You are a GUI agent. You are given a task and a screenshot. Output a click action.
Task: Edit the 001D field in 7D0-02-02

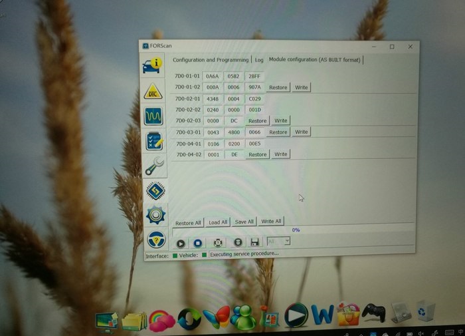tap(254, 110)
